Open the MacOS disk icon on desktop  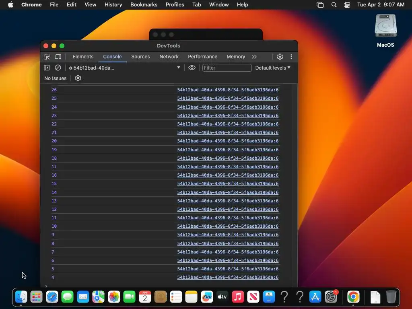point(385,31)
